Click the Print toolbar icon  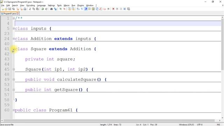(x=25, y=9)
